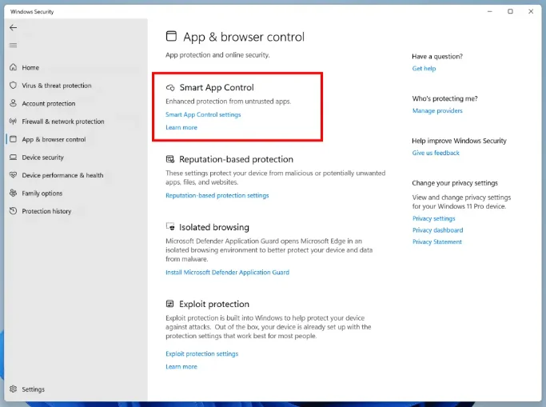
Task: Click the Protection history clock icon
Action: coord(14,211)
